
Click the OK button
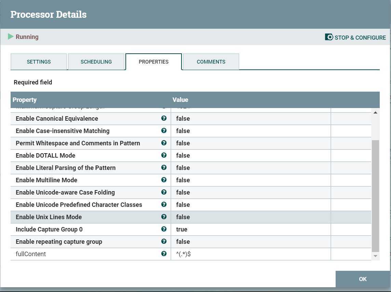(363, 279)
